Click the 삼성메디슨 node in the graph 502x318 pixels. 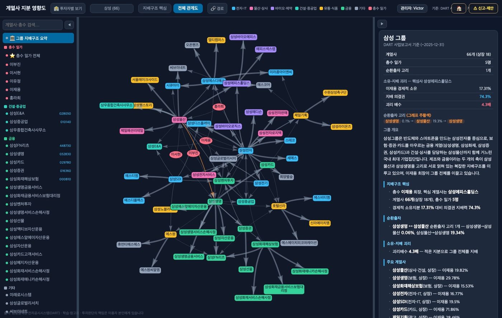pyautogui.click(x=254, y=112)
